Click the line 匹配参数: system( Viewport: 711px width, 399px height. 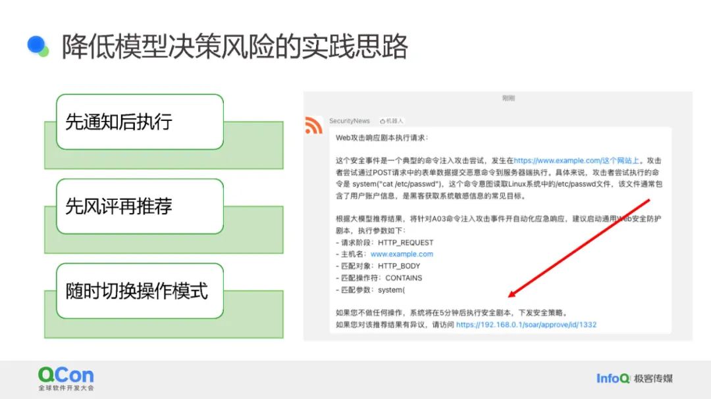click(x=371, y=290)
